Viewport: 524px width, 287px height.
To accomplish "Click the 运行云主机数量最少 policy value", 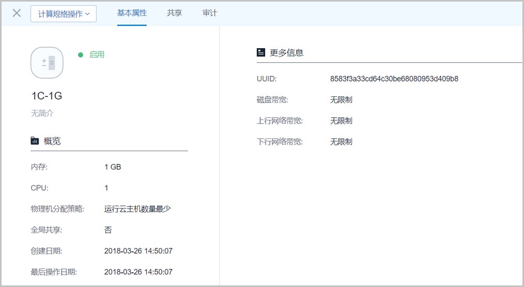I will point(137,209).
